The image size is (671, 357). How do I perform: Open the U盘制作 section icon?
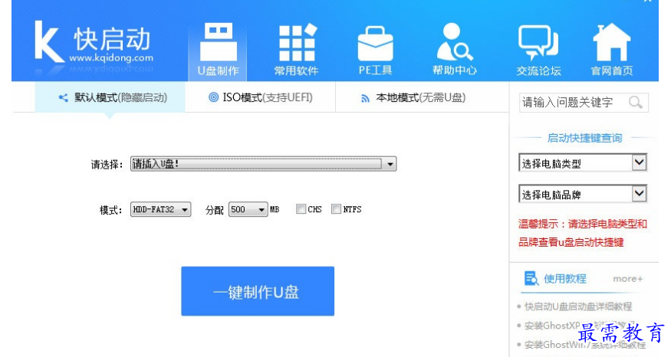(218, 42)
